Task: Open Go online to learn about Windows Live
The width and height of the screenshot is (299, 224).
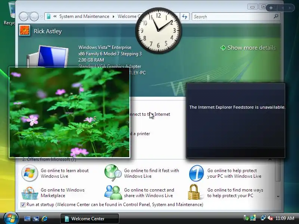Action: [65, 173]
